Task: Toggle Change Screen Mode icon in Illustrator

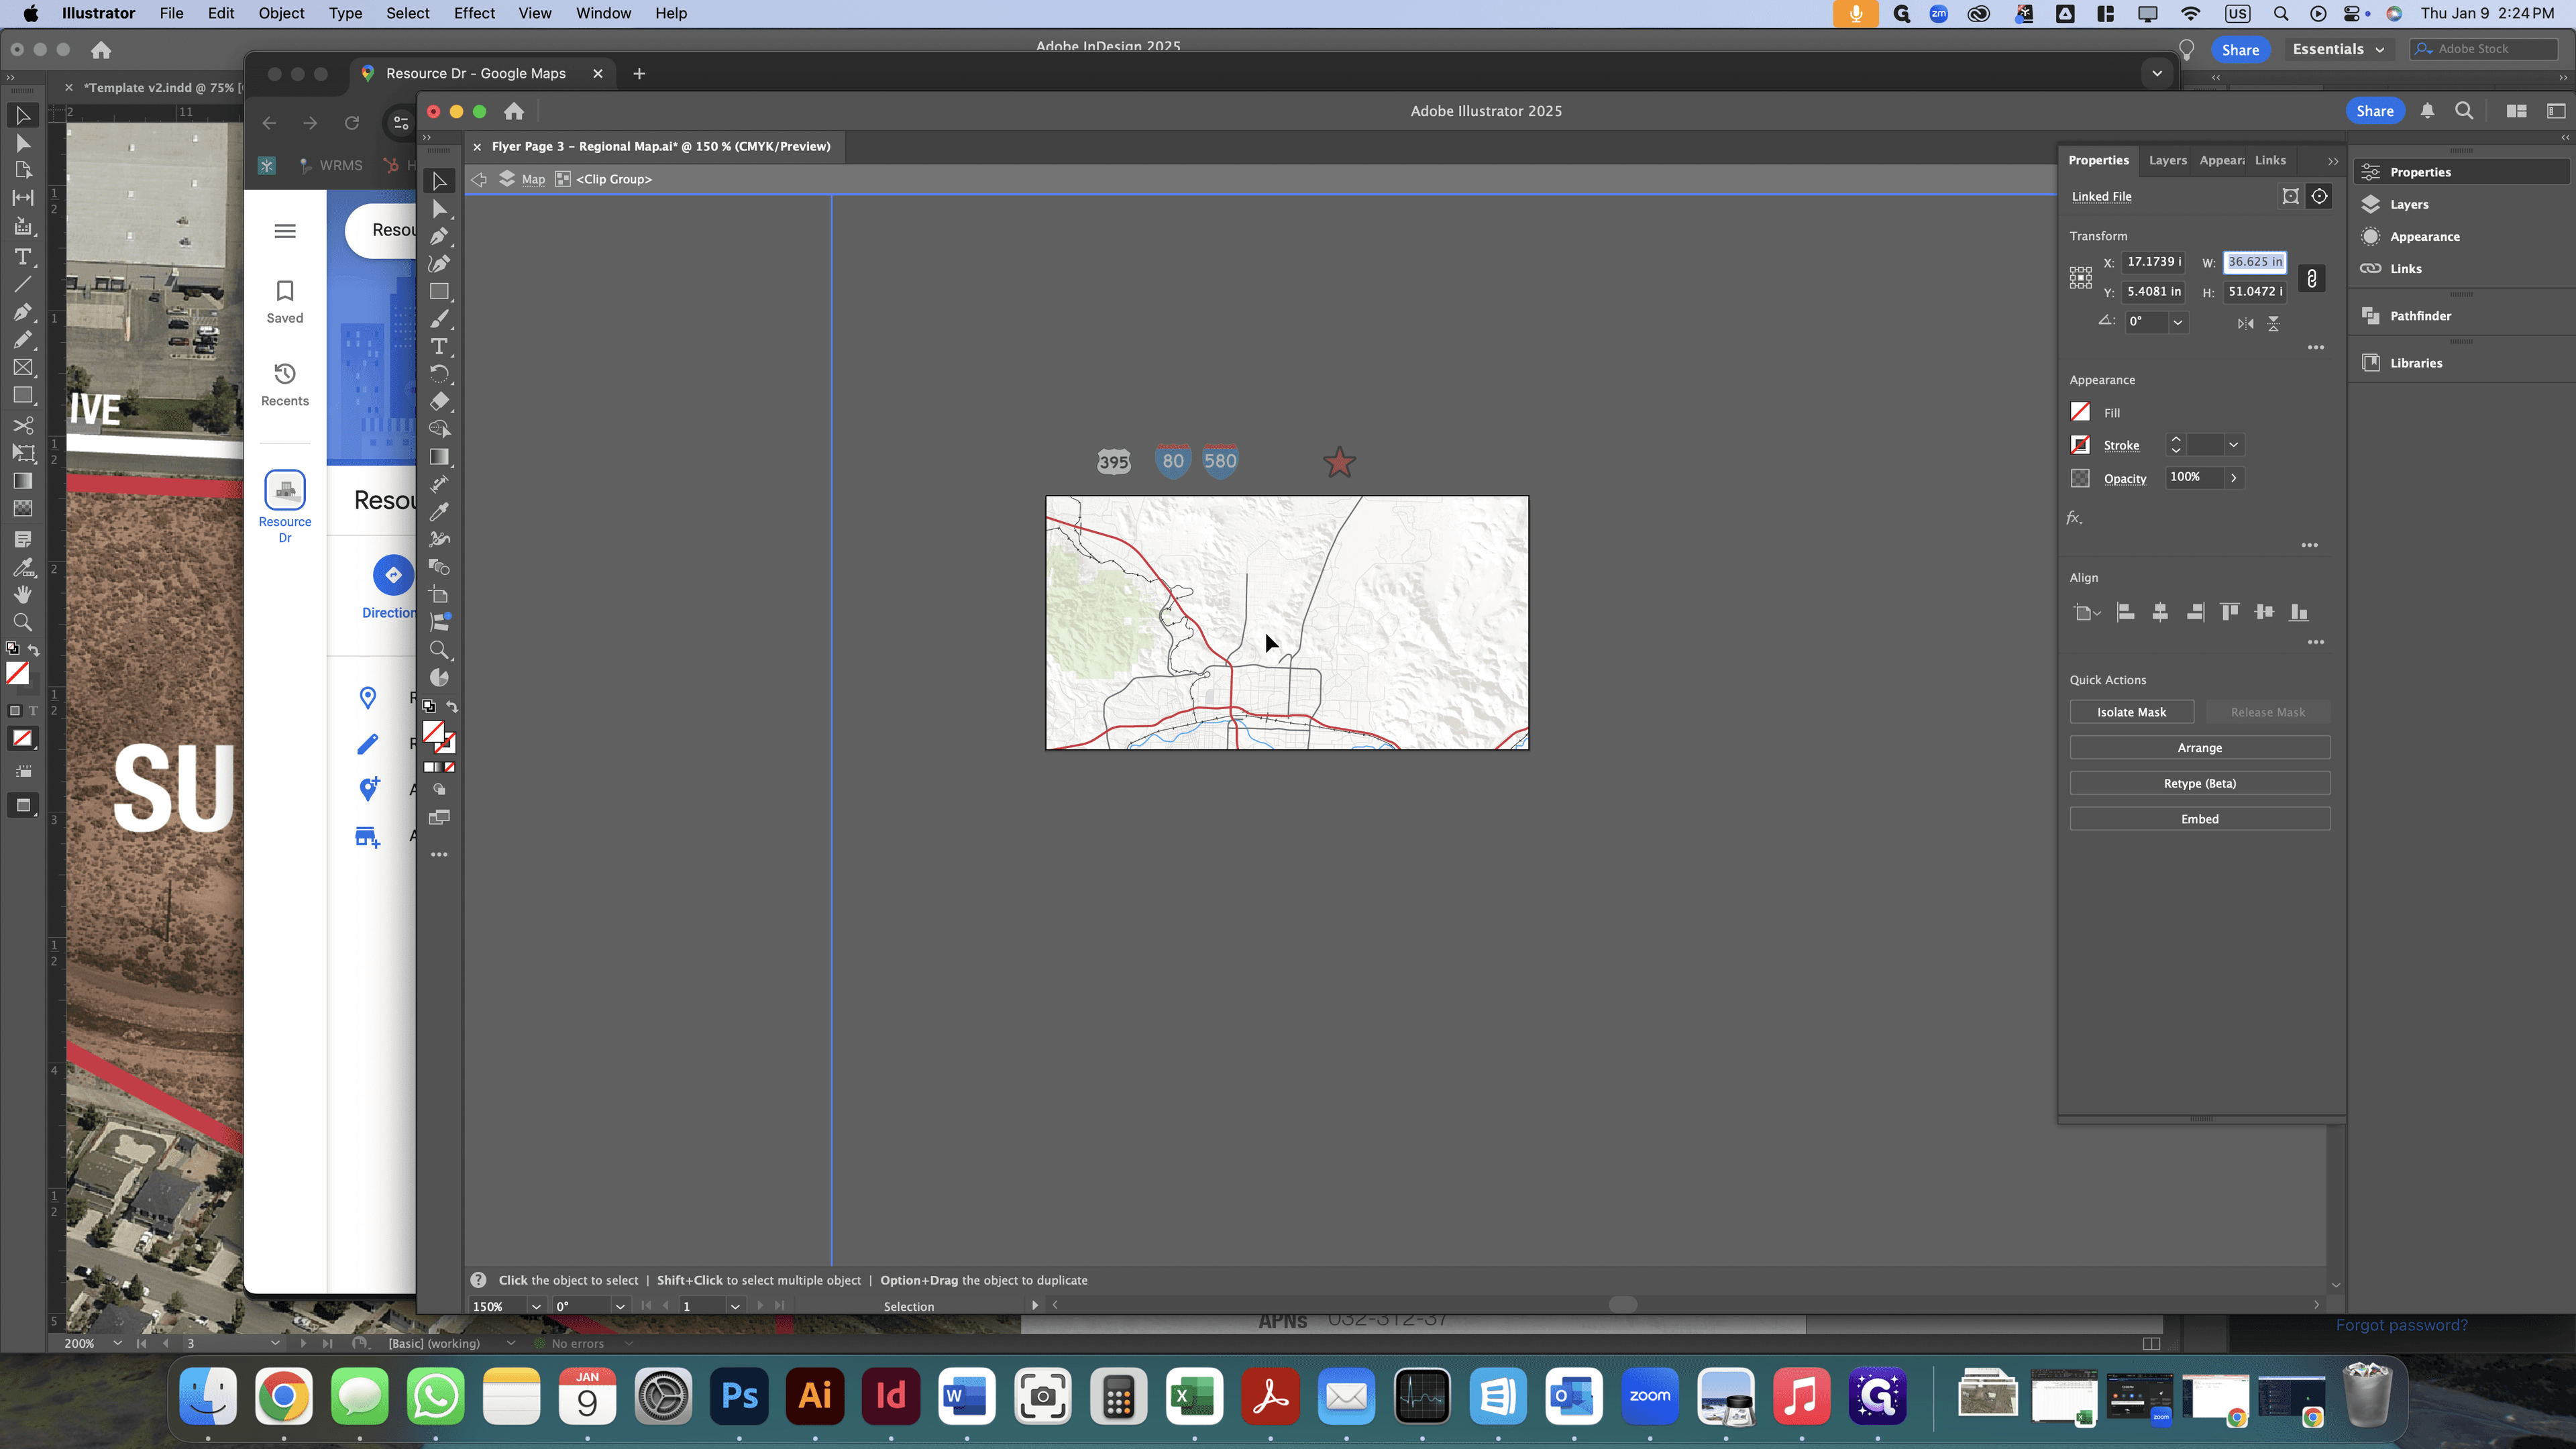Action: click(439, 818)
